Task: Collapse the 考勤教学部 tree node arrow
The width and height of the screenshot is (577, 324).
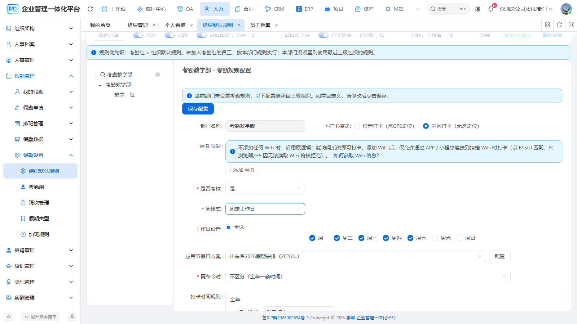Action: pos(100,85)
